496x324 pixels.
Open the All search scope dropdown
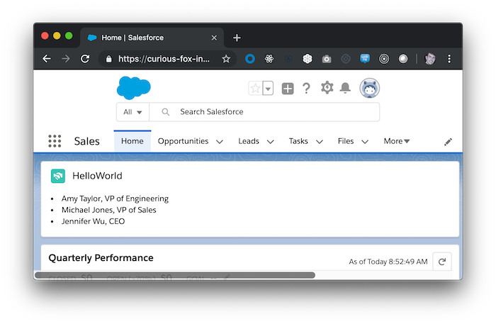click(x=133, y=112)
